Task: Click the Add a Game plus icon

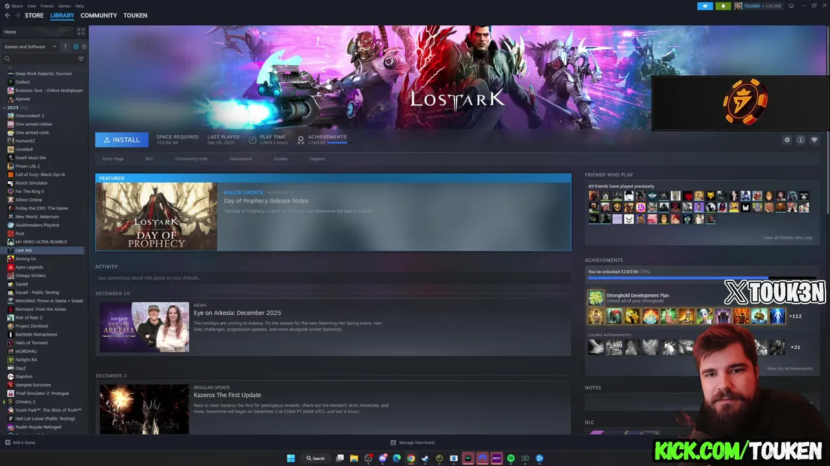Action: [7, 443]
